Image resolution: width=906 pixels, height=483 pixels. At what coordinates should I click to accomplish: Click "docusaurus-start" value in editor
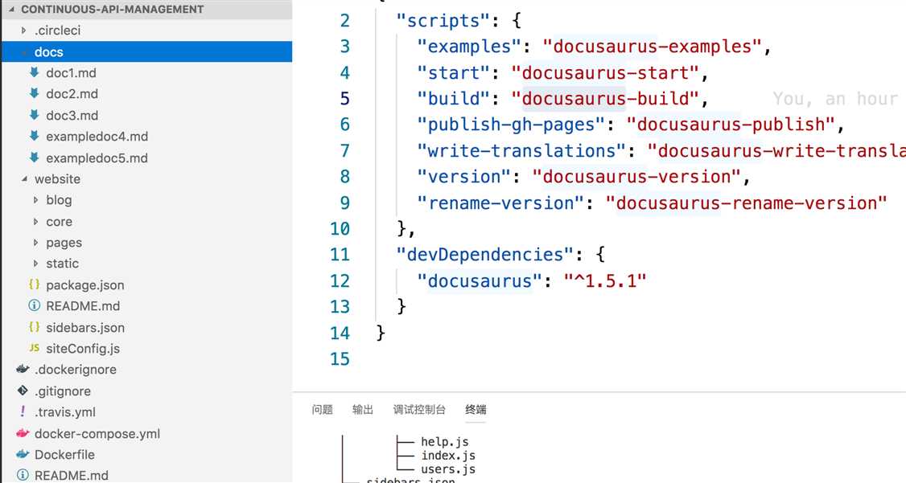click(606, 72)
